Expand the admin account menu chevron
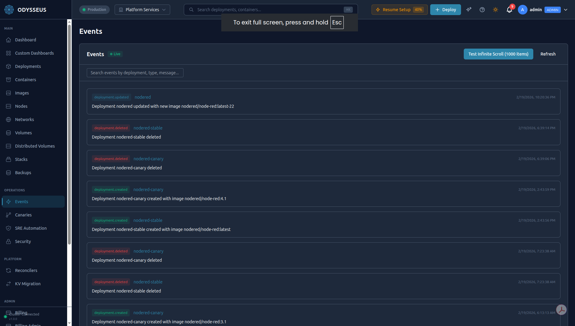This screenshot has width=575, height=326. (566, 10)
